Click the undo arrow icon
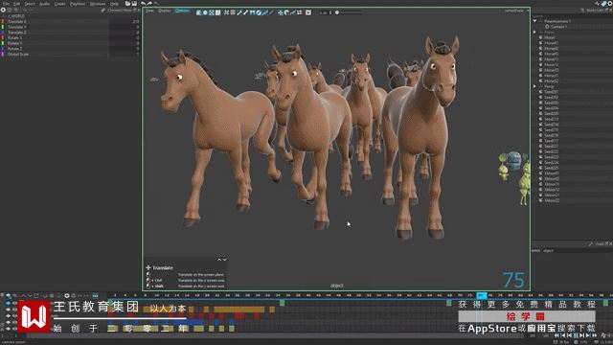Screen dimensions: 613x345 tap(144, 4)
